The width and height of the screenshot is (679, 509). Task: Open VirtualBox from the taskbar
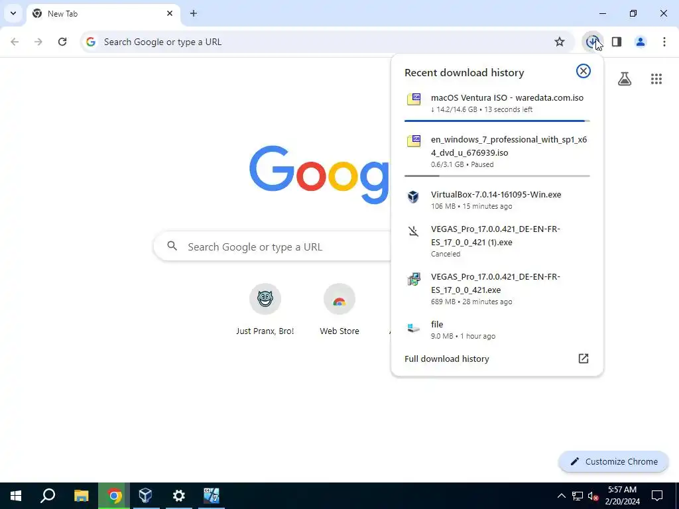tap(146, 496)
